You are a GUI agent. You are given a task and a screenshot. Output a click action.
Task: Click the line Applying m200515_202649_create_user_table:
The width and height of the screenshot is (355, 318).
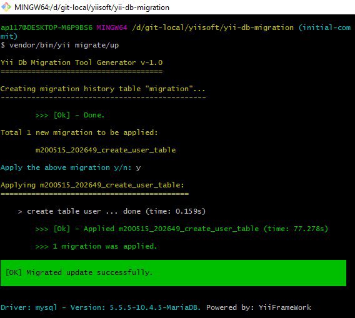tap(92, 185)
